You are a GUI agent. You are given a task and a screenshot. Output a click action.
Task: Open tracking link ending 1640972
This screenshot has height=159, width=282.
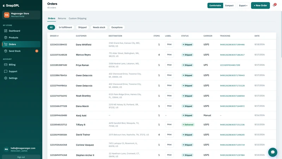(x=232, y=106)
